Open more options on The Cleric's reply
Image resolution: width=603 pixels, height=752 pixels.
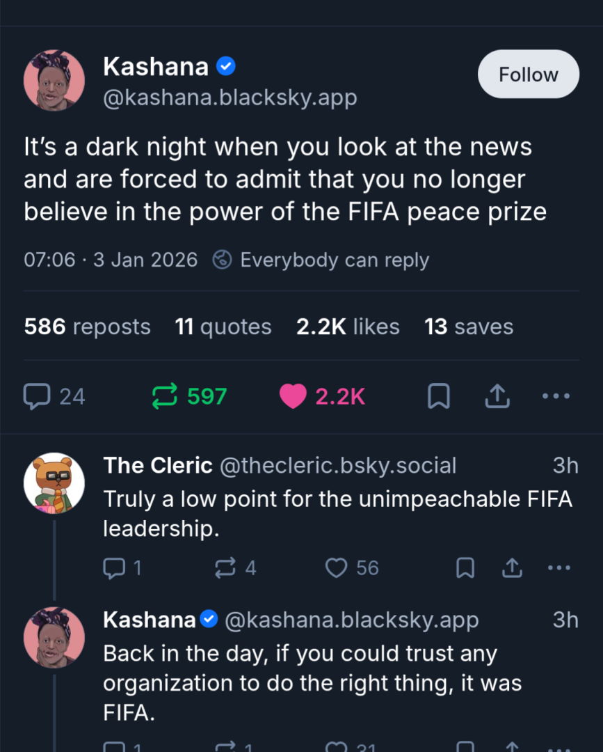pyautogui.click(x=558, y=568)
